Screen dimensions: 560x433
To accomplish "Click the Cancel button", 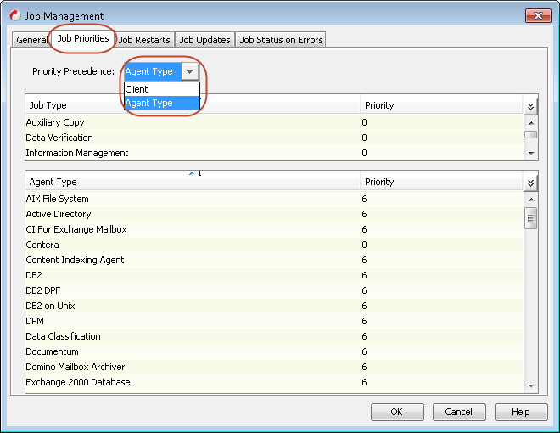I will click(x=459, y=412).
